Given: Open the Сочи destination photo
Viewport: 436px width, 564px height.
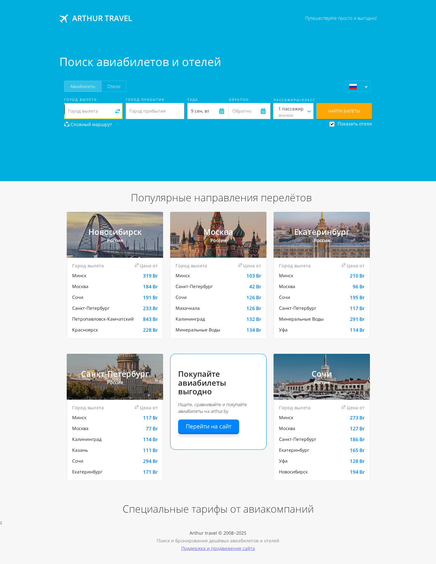Looking at the screenshot, I should click(x=322, y=377).
